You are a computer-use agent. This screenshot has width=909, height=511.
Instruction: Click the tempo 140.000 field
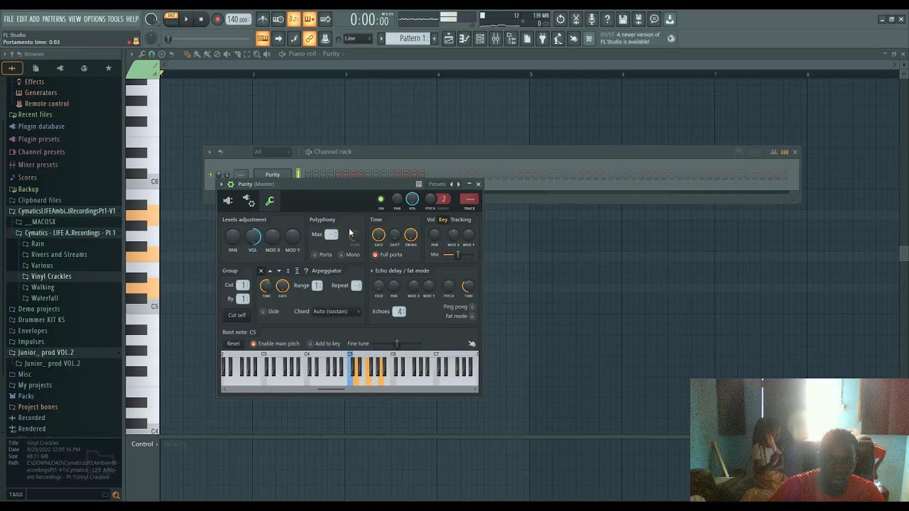238,19
